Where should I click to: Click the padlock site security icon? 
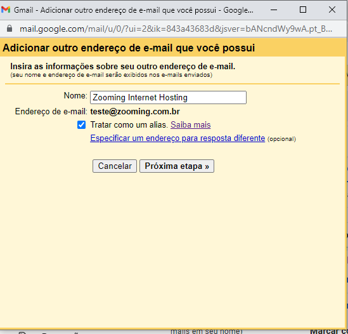(x=10, y=29)
